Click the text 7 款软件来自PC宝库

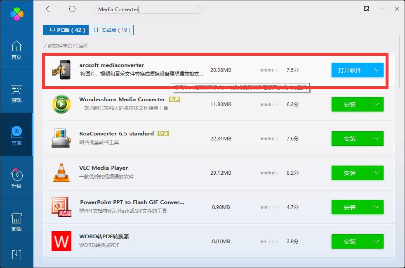(66, 46)
